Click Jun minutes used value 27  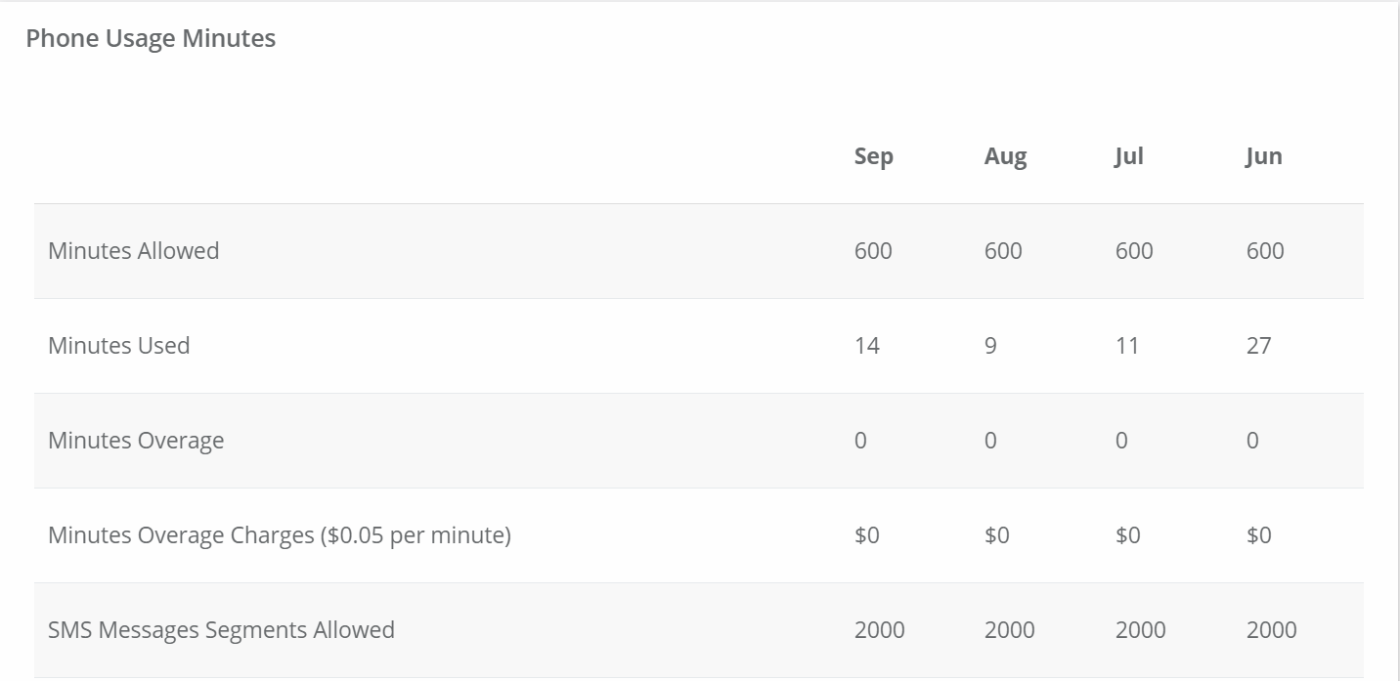[x=1259, y=346]
